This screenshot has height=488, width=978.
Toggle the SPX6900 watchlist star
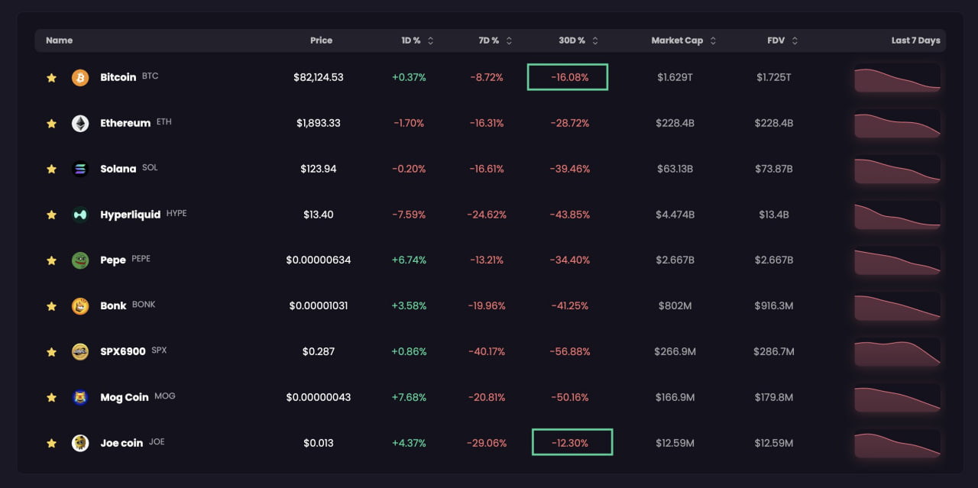[51, 351]
